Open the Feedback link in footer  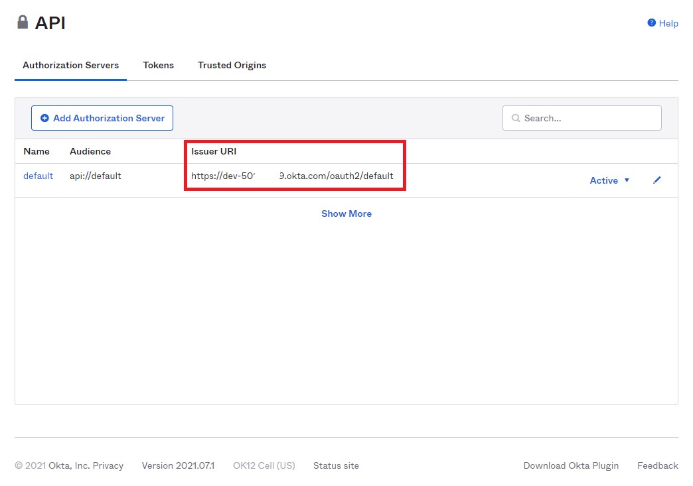[x=657, y=465]
